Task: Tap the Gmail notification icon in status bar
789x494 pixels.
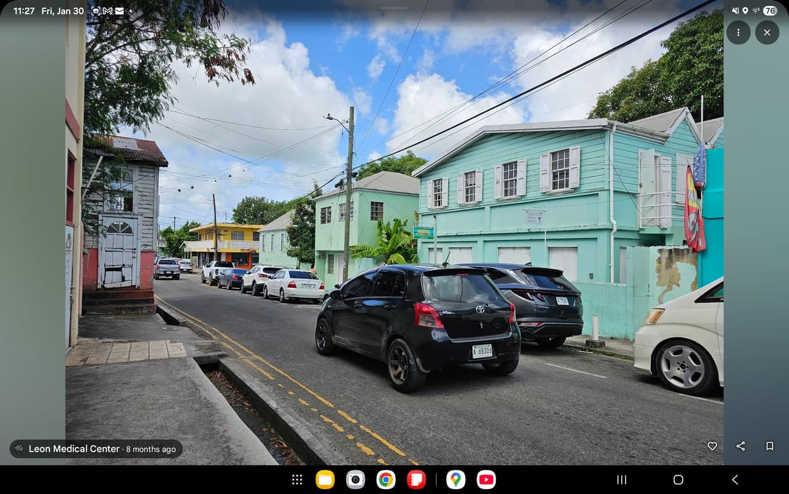Action: point(107,11)
